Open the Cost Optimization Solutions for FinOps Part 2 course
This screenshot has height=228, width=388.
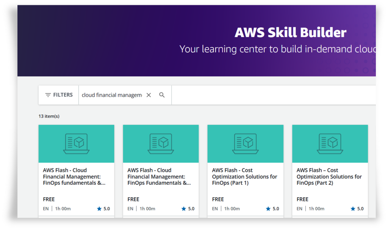click(x=329, y=176)
